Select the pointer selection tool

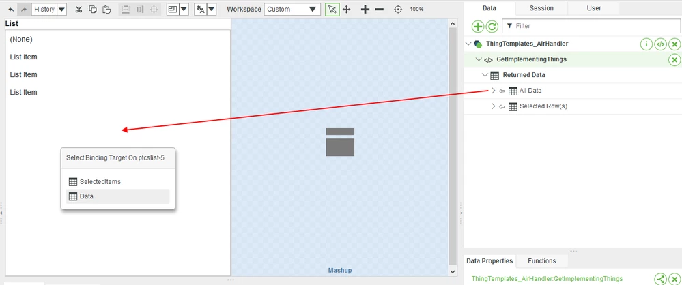point(332,9)
